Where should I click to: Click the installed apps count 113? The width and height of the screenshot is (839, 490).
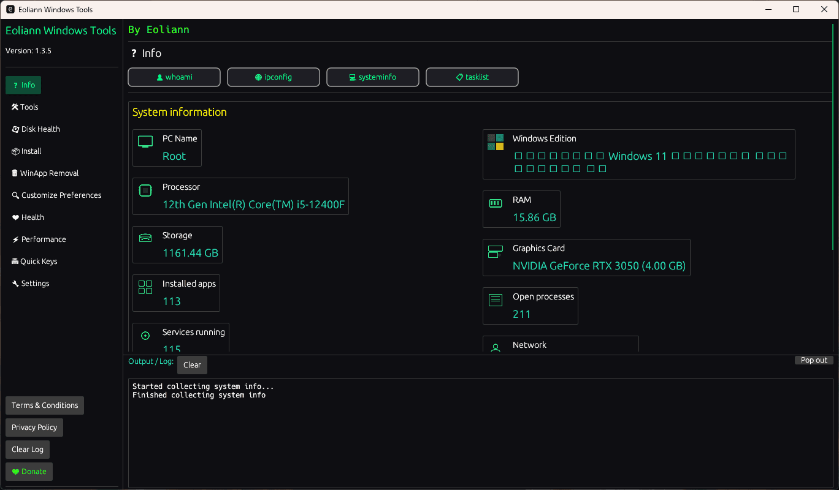coord(172,301)
